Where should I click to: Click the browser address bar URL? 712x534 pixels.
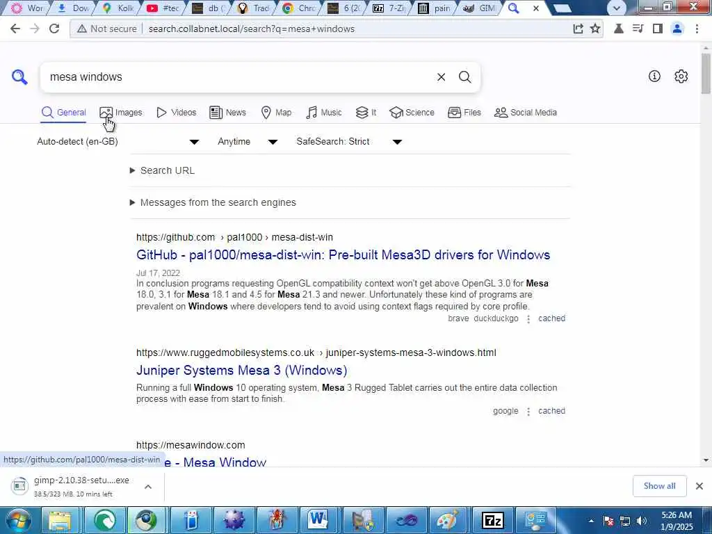point(252,29)
